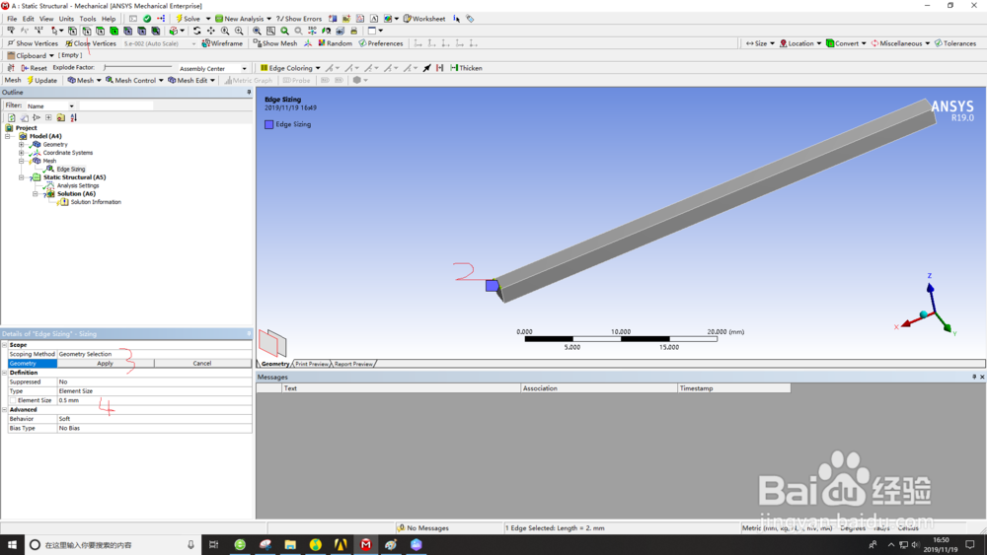The image size is (987, 555).
Task: Open the Tools menu
Action: pos(88,19)
